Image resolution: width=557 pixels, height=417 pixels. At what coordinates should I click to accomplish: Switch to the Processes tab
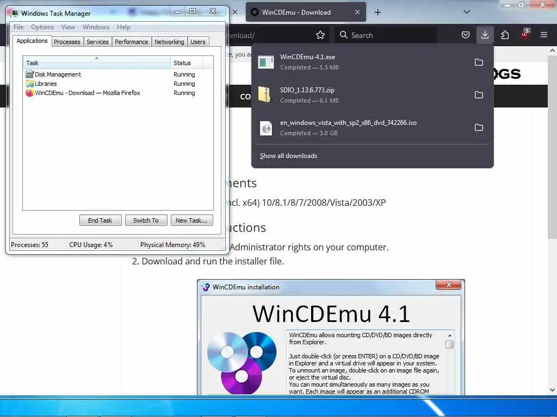(x=67, y=42)
